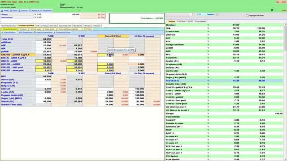The image size is (287, 161).
Task: Click the Analyses button
Action: (x=207, y=14)
